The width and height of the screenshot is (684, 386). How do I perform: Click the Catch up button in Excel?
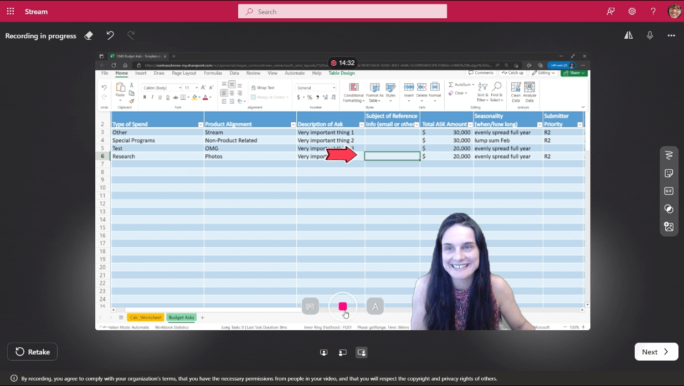[513, 73]
